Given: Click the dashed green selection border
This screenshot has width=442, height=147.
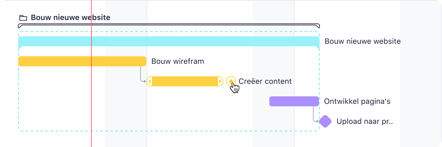Looking at the screenshot, I should [169, 32].
